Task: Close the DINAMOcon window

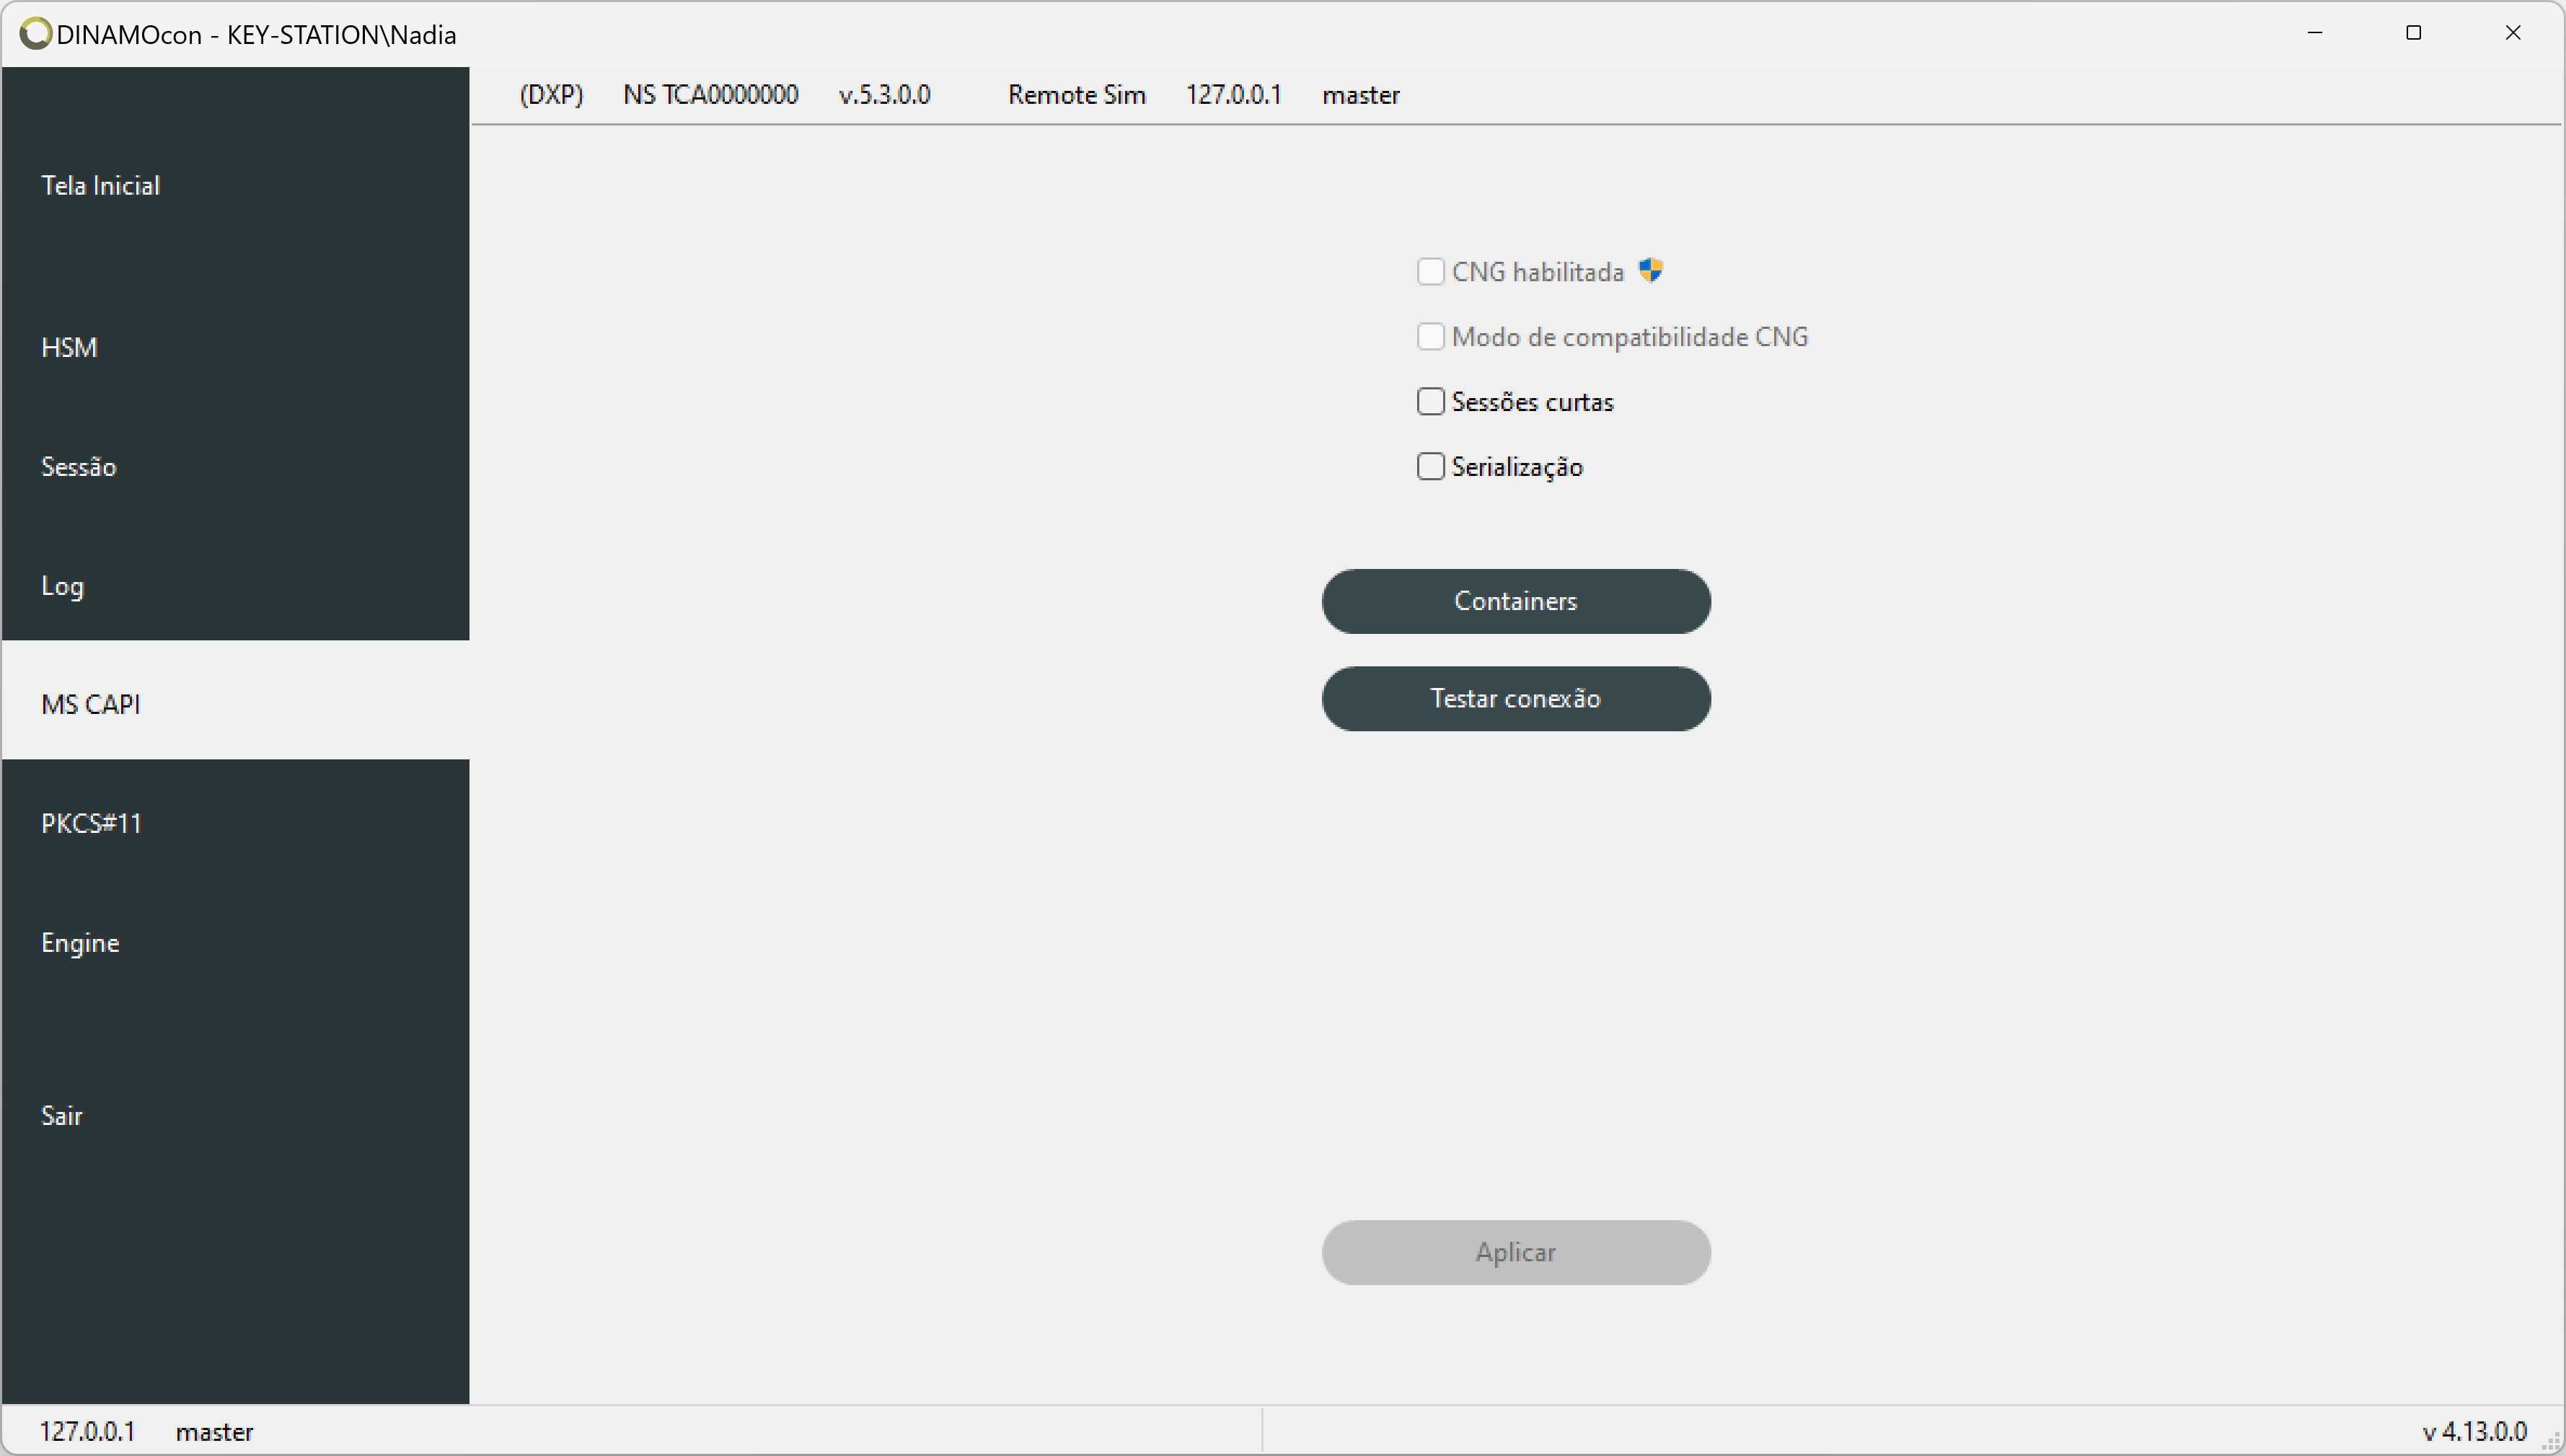Action: [2512, 33]
